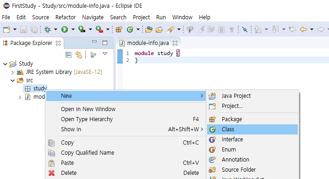Toggle Show Whitespace Characters pilcrow icon
Viewport: 329px width, 179px height.
point(232,30)
